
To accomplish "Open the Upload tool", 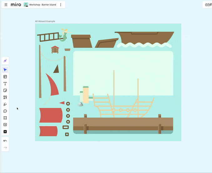I will pos(5,125).
